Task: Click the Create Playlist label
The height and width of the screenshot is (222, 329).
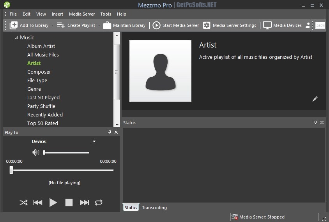Action: 81,25
